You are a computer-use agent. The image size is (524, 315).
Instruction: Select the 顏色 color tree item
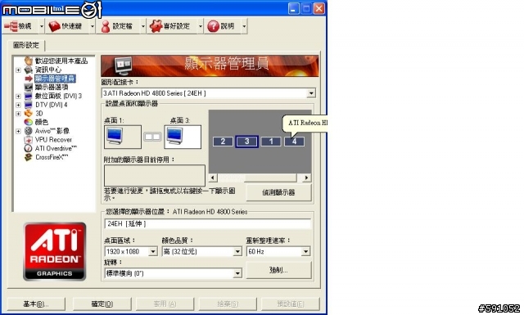[x=42, y=122]
